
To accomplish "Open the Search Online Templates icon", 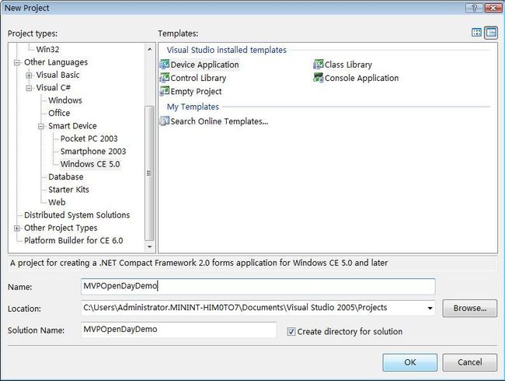I will point(164,121).
